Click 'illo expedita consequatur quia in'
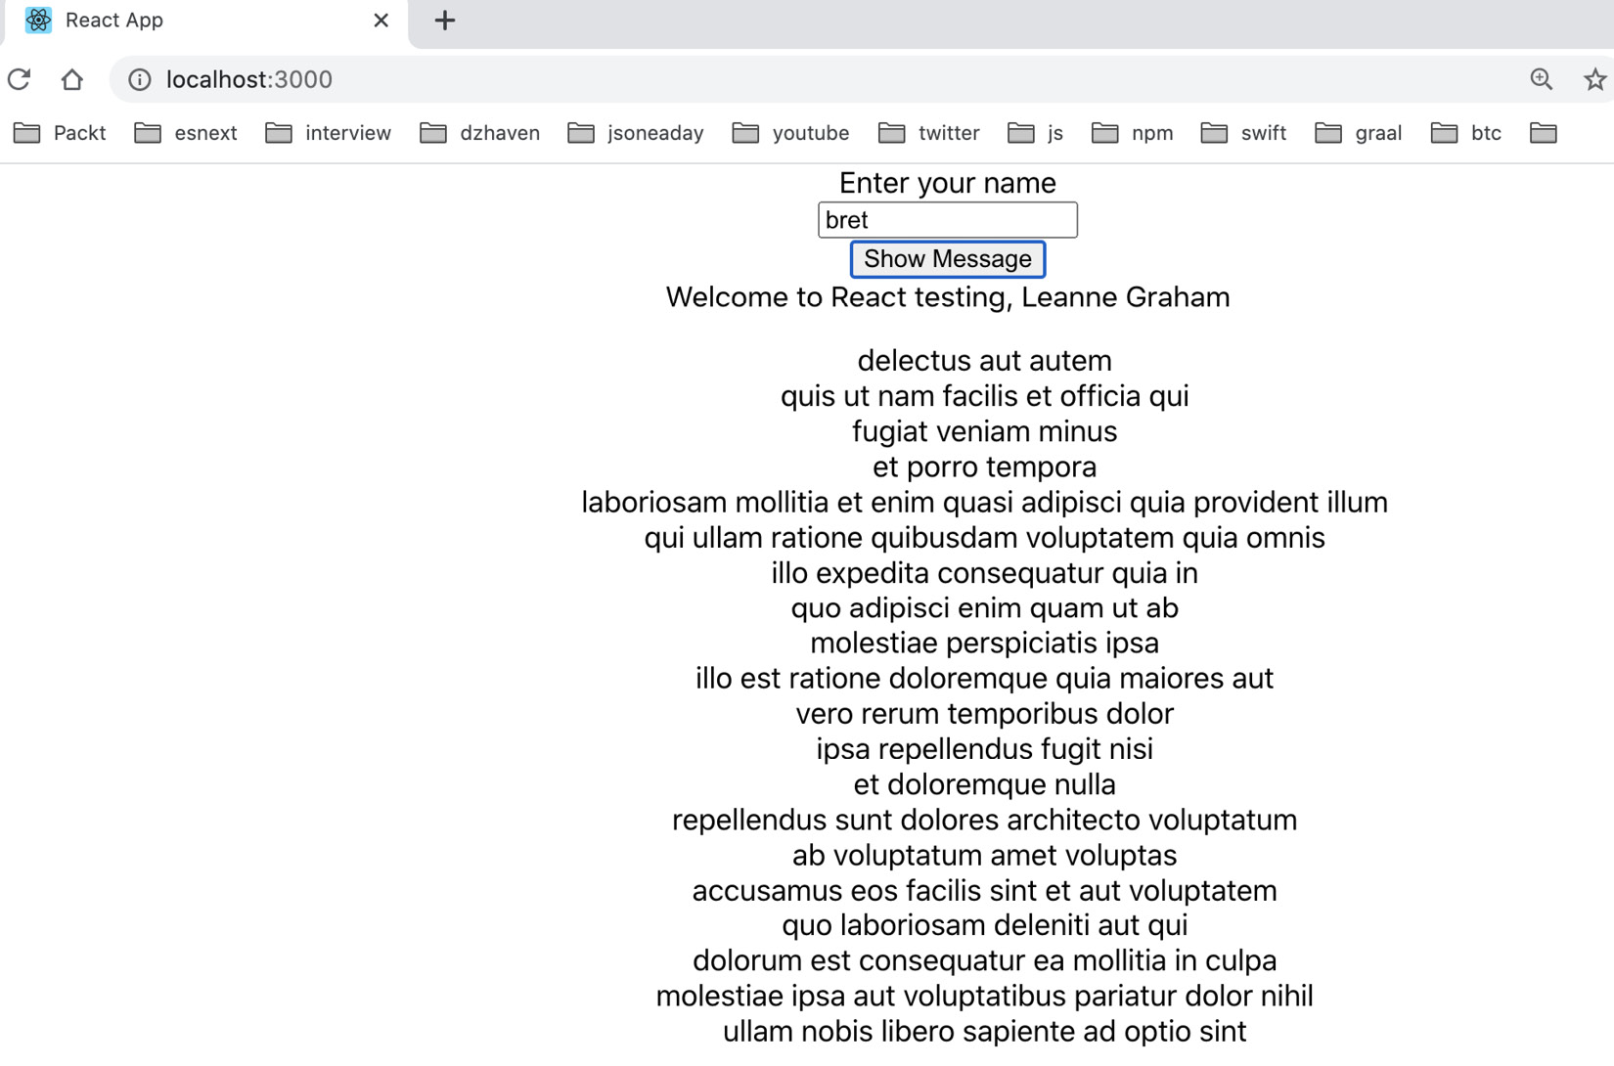1614x1066 pixels. click(985, 572)
